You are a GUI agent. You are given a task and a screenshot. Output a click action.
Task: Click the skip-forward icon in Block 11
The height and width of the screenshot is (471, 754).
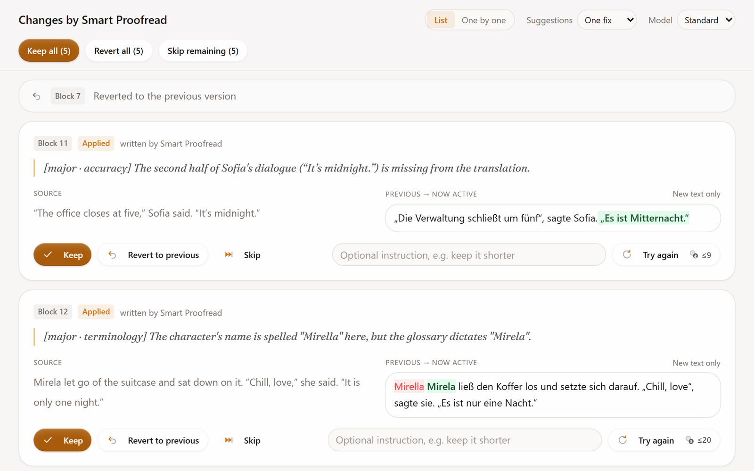[229, 255]
